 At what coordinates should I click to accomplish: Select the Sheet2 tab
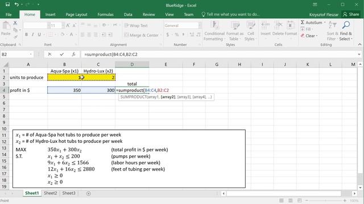(51, 193)
